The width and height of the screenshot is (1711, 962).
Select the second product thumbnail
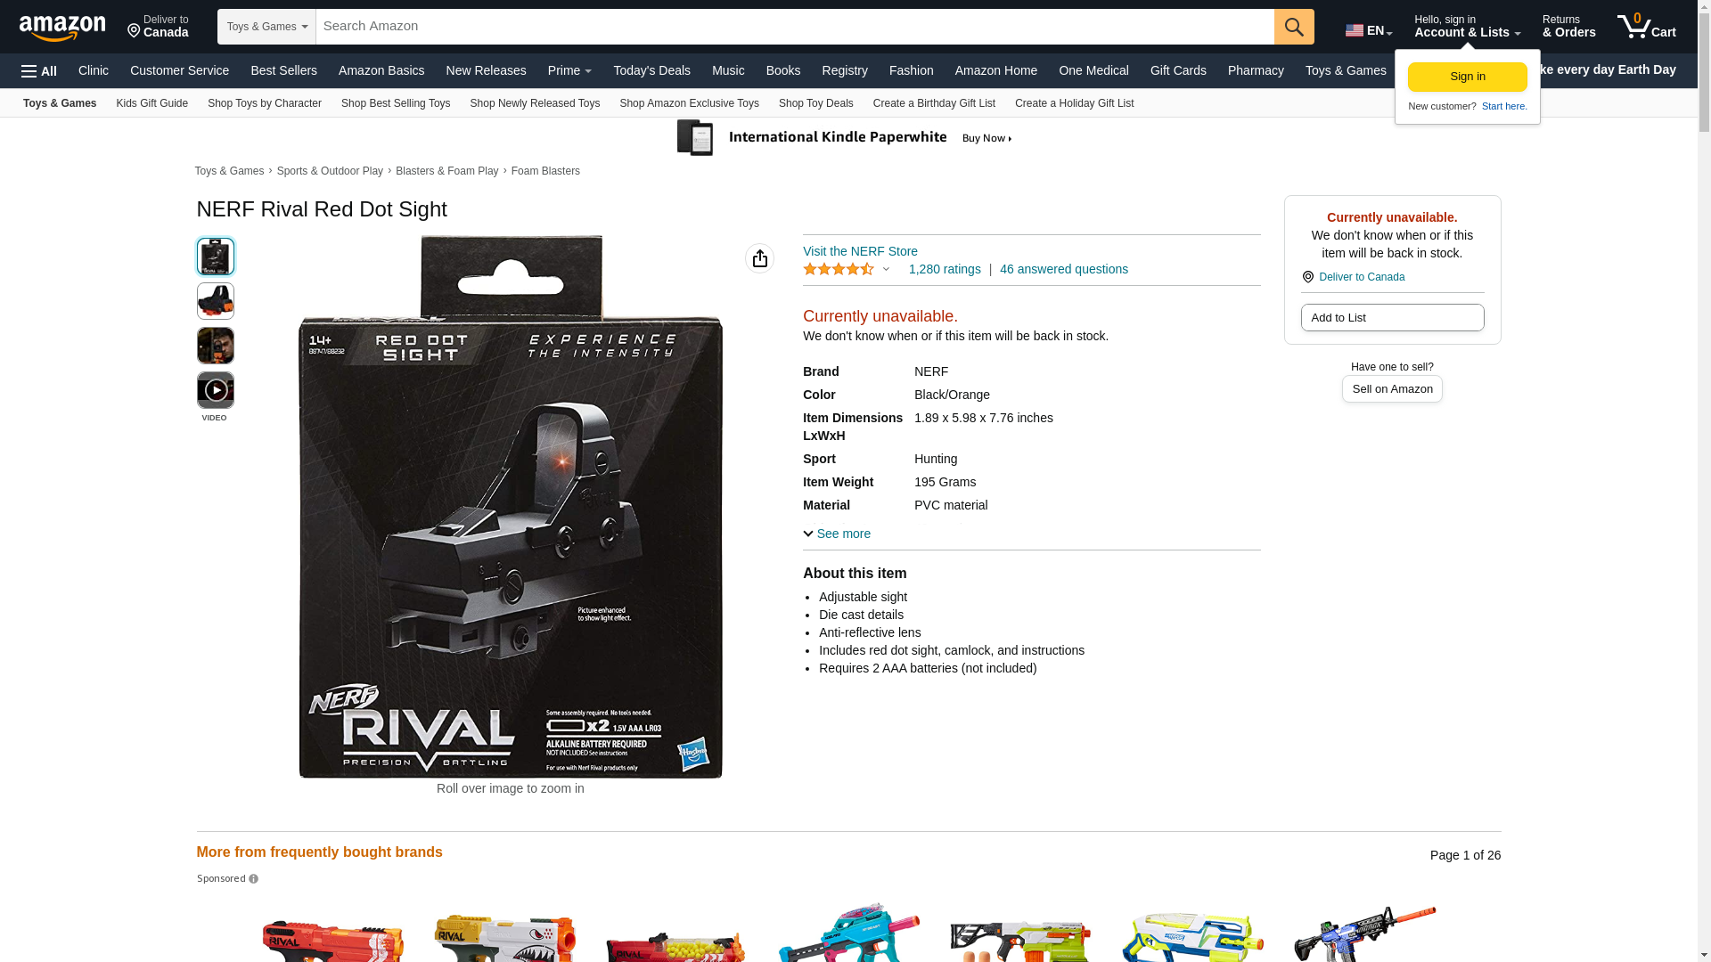pyautogui.click(x=216, y=301)
